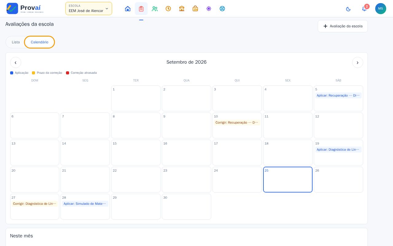Click the Provaí logo
Viewport: 393px width, 246px height.
pyautogui.click(x=25, y=8)
